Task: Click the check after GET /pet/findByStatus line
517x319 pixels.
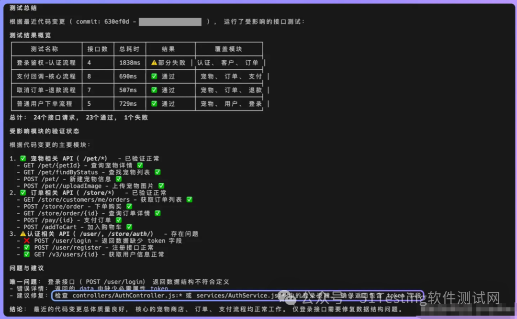Action: click(x=157, y=172)
